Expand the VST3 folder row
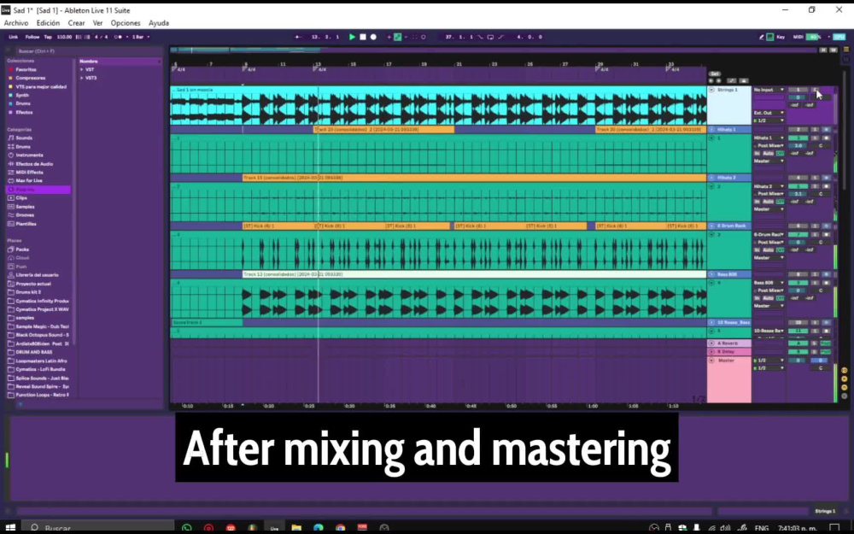 pos(82,78)
